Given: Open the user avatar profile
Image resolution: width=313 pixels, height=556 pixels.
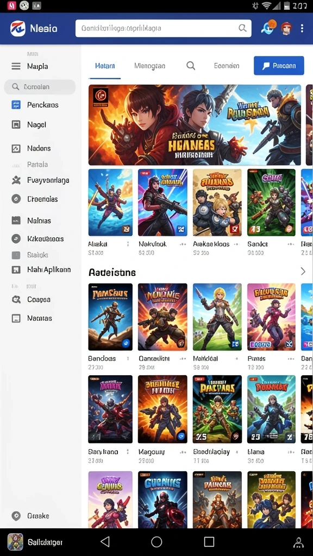Looking at the screenshot, I should point(286,28).
